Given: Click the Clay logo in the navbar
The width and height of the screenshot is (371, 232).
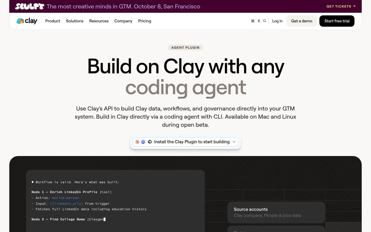Looking at the screenshot, I should click(x=27, y=21).
